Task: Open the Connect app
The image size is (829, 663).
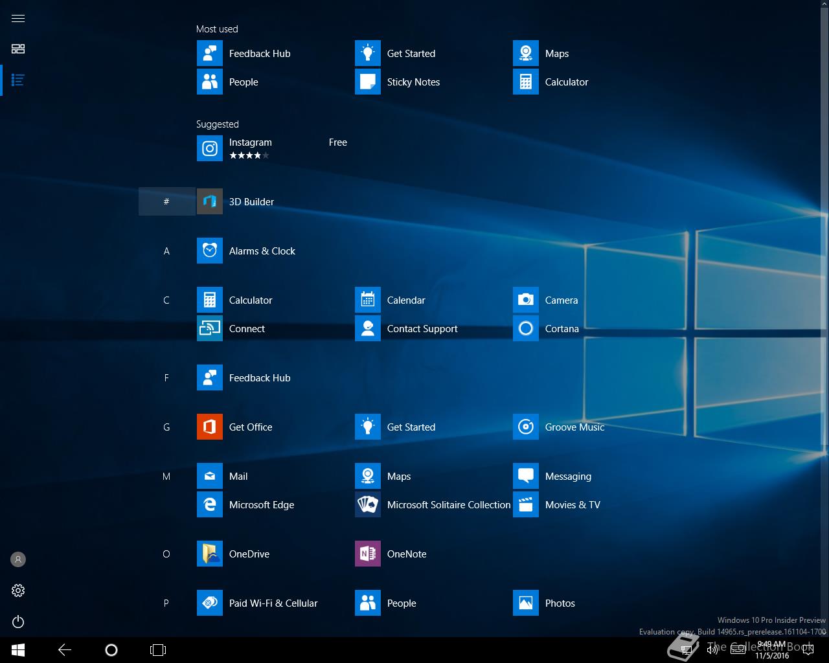Action: (x=275, y=328)
